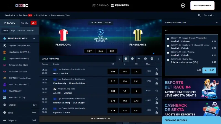The width and height of the screenshot is (221, 124).
Task: Open statistics for Red Bull Salzburg match
Action: (157, 103)
